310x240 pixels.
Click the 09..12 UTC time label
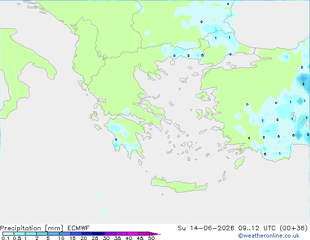pyautogui.click(x=258, y=228)
